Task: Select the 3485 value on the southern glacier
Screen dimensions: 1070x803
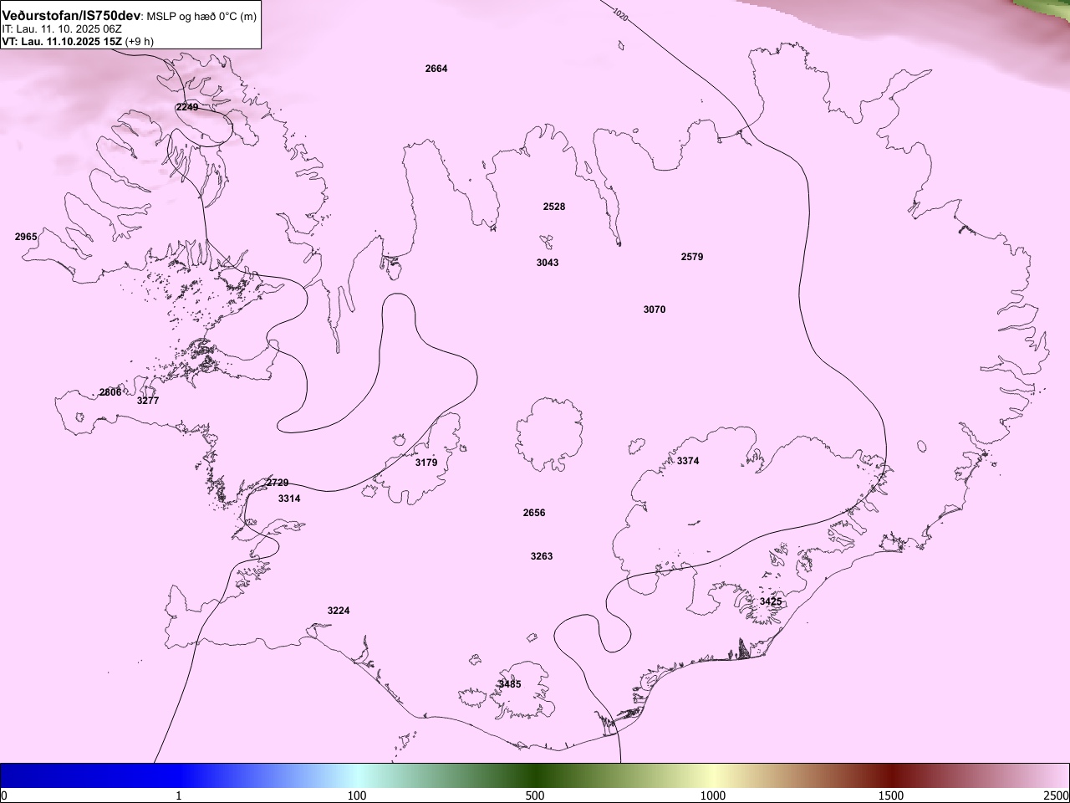Action: (509, 684)
